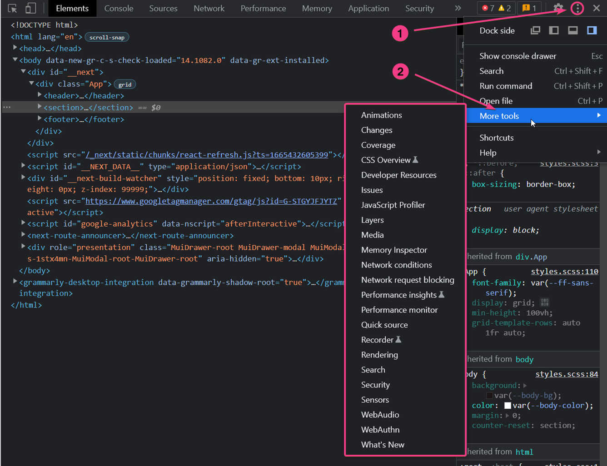
Task: Open Network conditions
Action: pos(405,265)
